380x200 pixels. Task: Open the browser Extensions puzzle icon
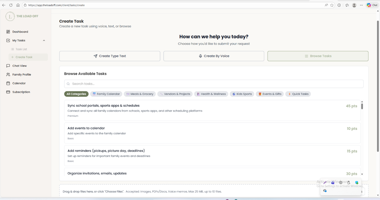pyautogui.click(x=339, y=5)
